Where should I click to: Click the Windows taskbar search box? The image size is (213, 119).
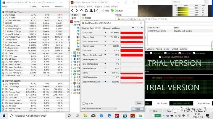(x=36, y=116)
